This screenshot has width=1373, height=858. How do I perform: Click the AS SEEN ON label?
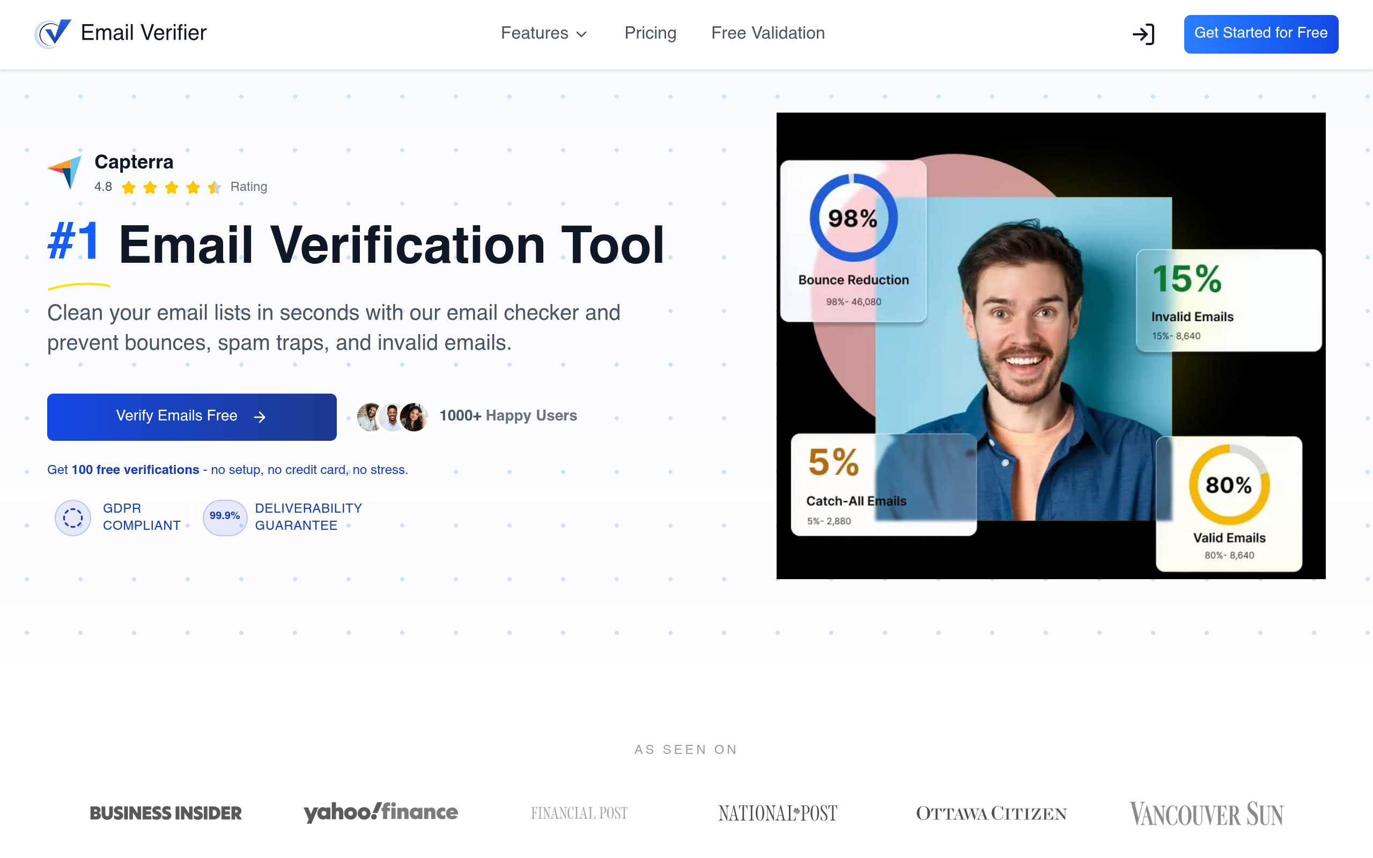click(686, 750)
